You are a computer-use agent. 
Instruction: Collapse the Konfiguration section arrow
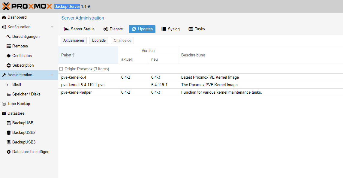pos(52,27)
